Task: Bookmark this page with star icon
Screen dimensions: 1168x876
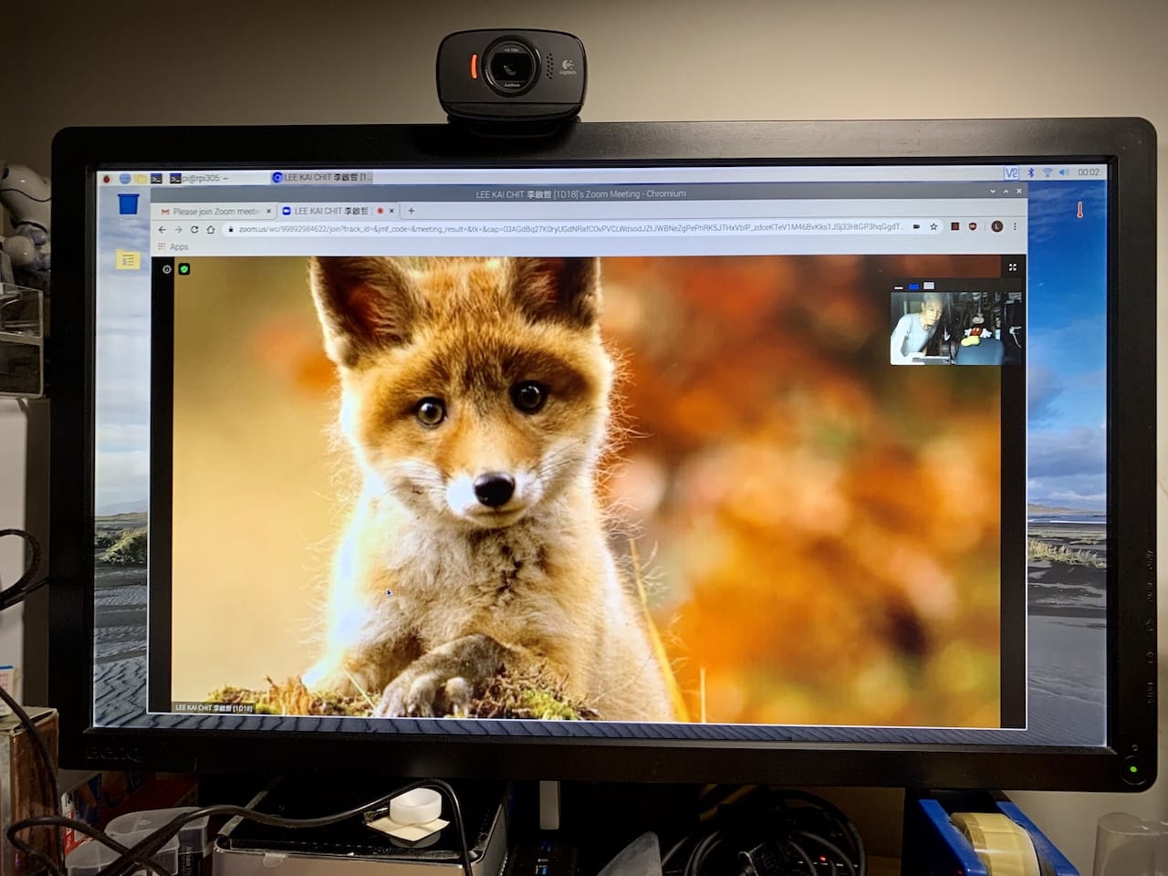Action: [x=933, y=227]
